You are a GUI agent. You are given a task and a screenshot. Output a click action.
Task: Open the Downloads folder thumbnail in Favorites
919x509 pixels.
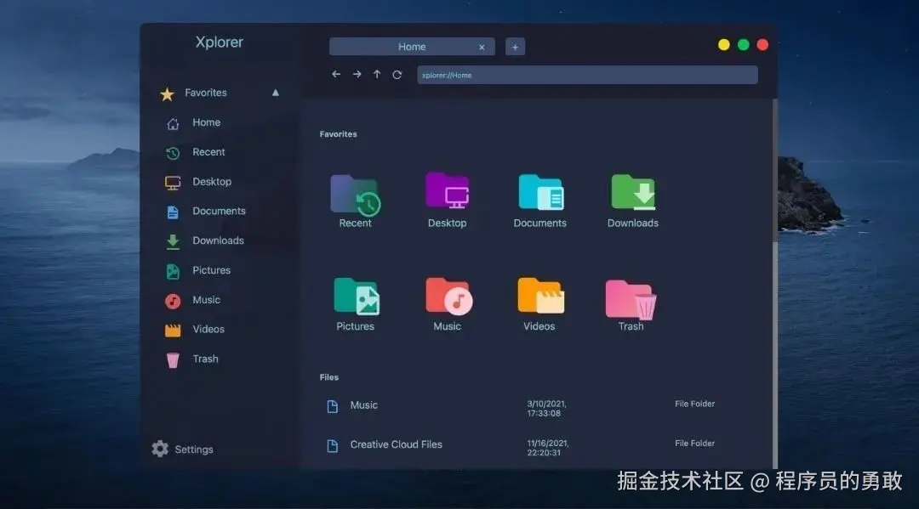tap(631, 194)
